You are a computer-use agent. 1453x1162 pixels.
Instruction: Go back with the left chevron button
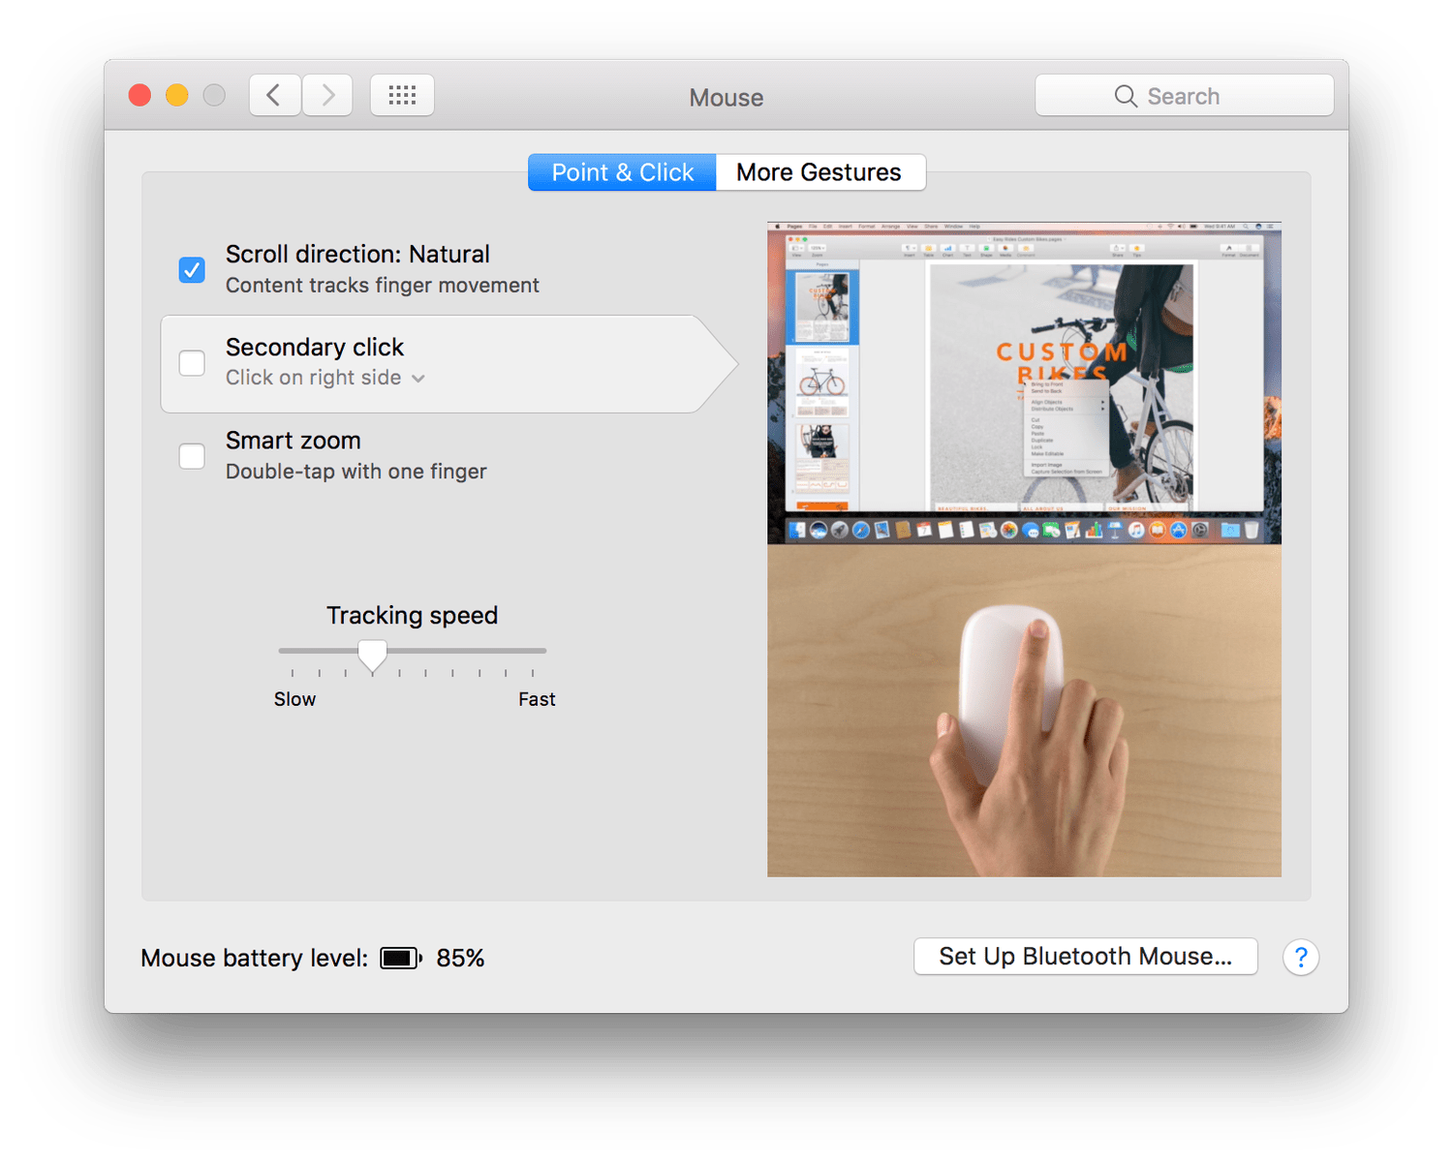tap(275, 95)
